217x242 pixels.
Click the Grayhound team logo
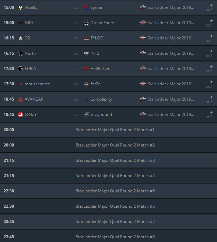click(86, 115)
